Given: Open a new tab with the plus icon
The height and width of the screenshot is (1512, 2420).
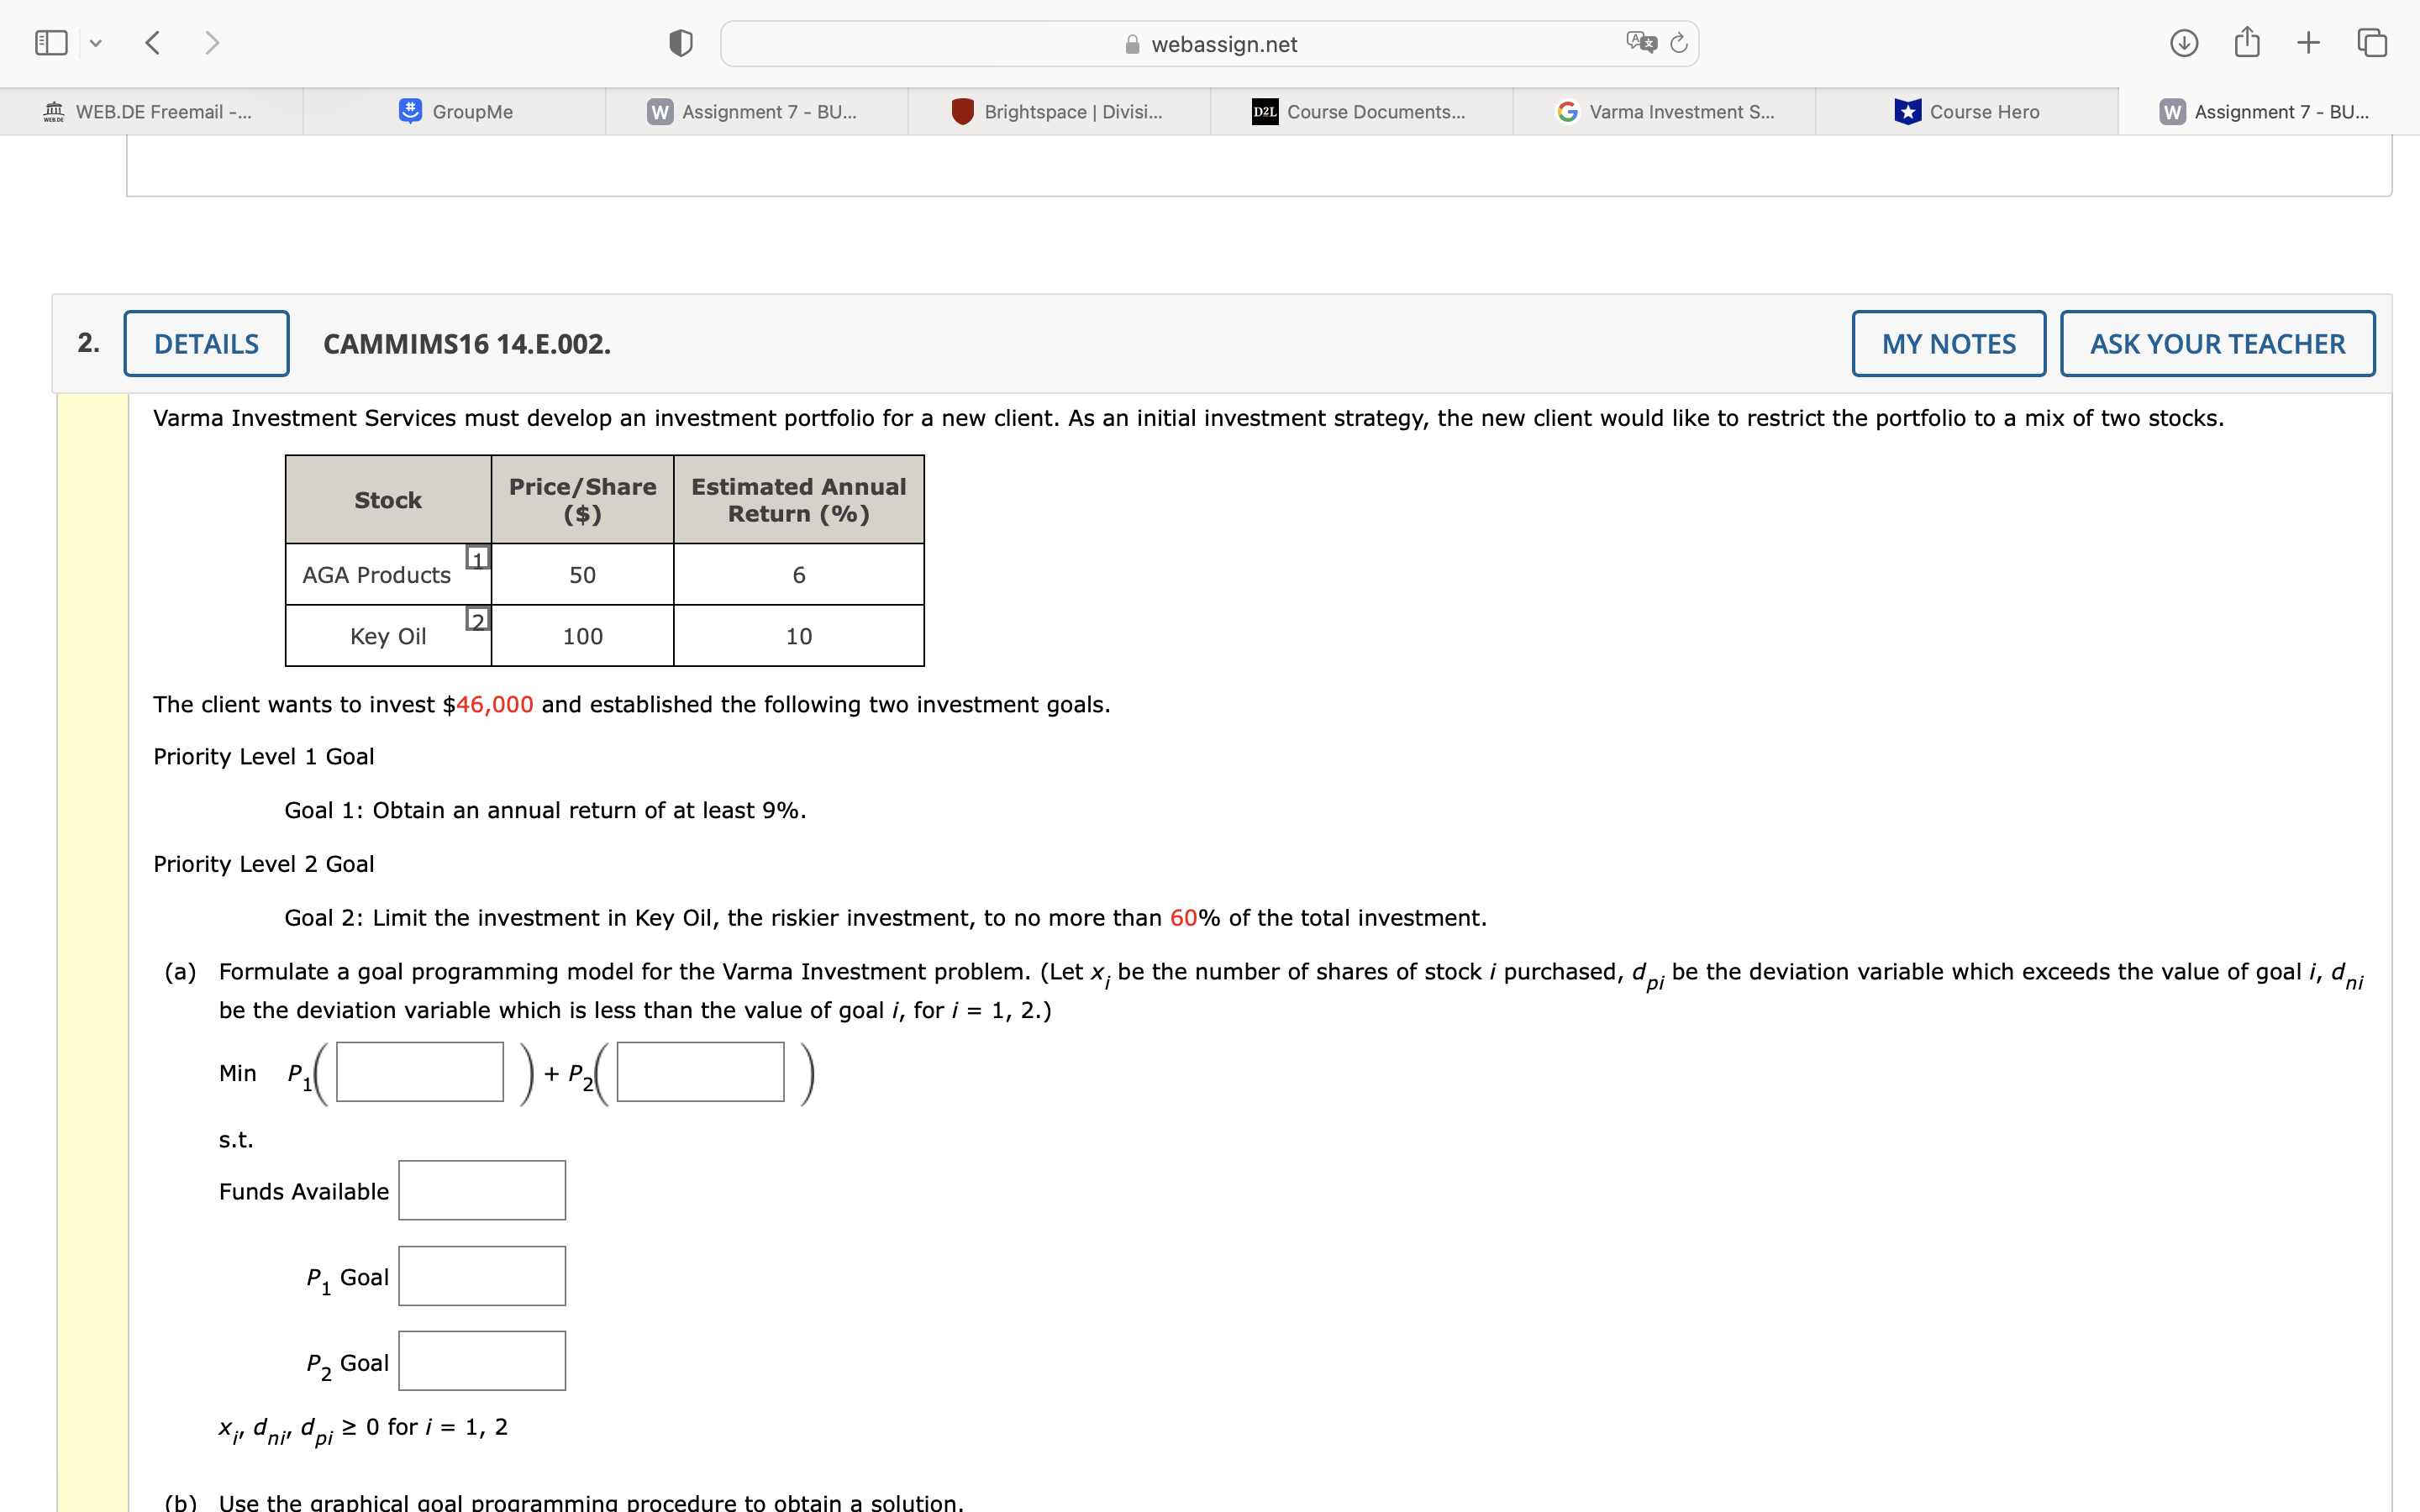Looking at the screenshot, I should [x=2308, y=42].
